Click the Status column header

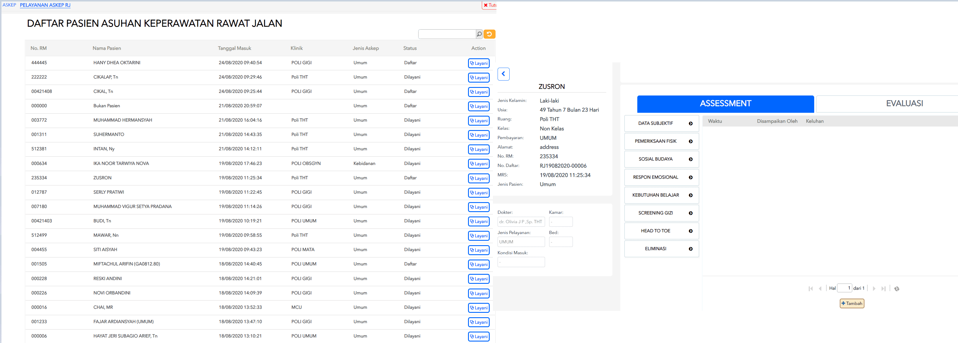[410, 48]
